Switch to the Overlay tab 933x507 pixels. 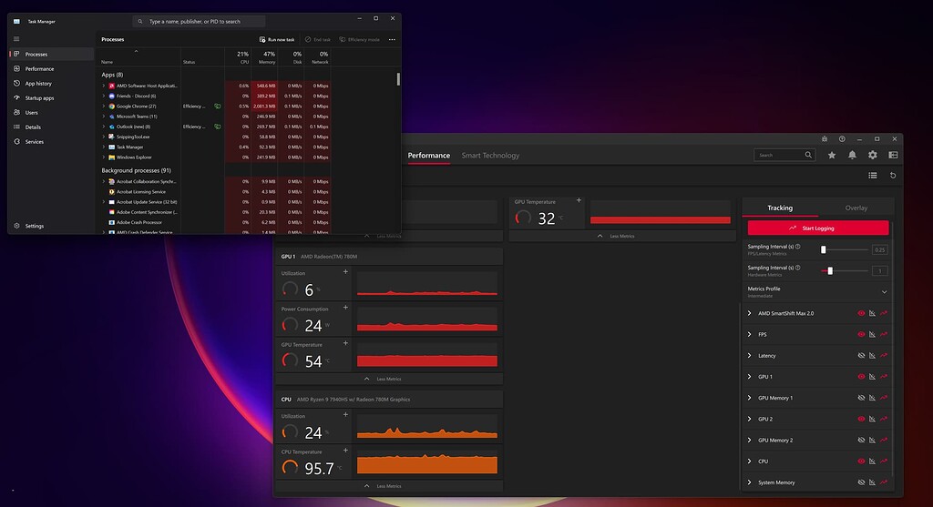856,208
